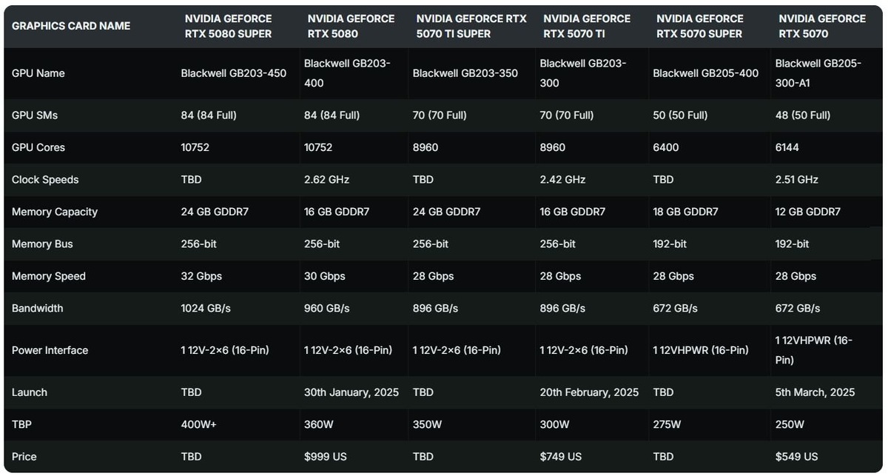Image resolution: width=888 pixels, height=476 pixels.
Task: Select the 30th January, 2025 launch date
Action: (x=351, y=392)
